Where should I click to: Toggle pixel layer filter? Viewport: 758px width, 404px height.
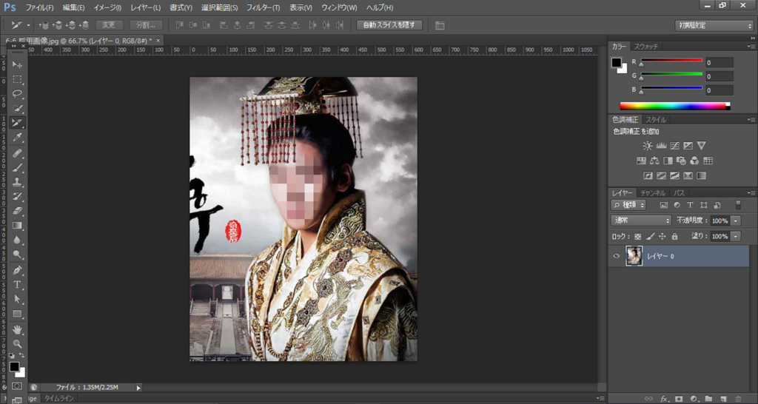point(664,205)
